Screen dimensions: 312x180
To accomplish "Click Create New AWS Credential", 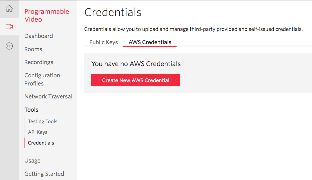I will point(135,80).
